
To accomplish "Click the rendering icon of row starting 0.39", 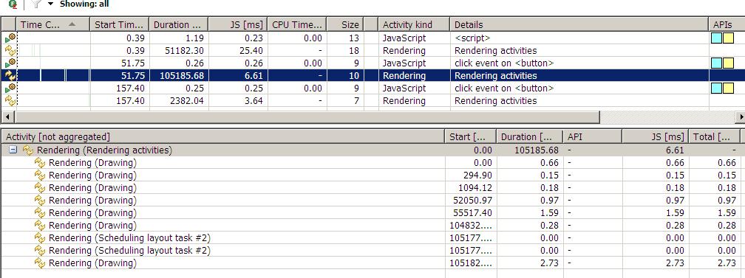I will coord(10,50).
